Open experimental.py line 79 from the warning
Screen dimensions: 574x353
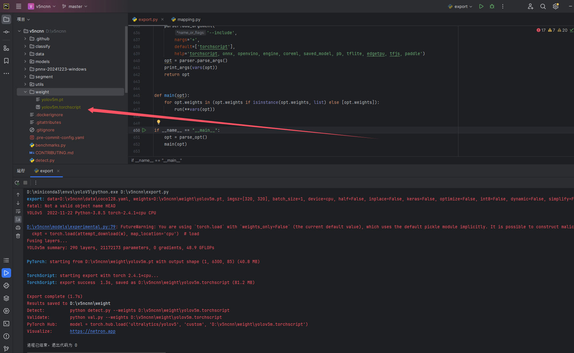coord(71,227)
